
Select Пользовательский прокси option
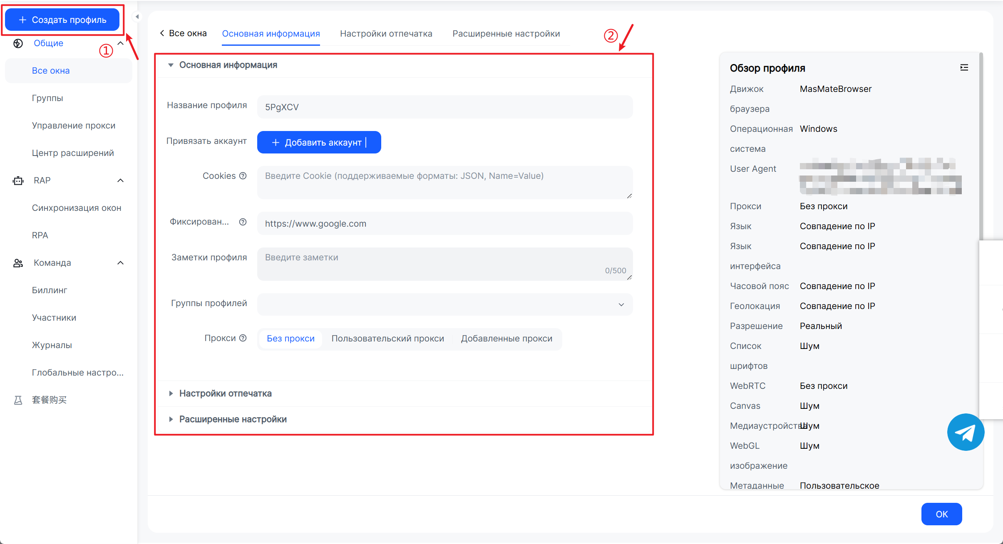[387, 339]
